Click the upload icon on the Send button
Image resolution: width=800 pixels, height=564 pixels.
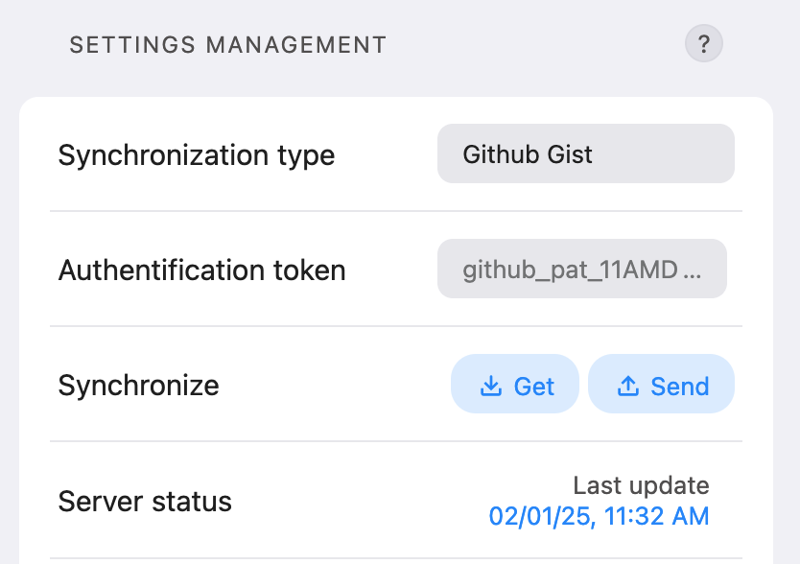click(x=630, y=385)
